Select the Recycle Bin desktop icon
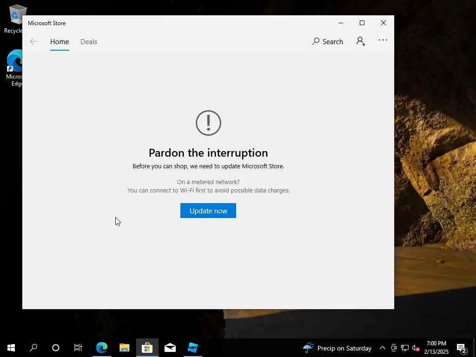476x357 pixels. click(x=13, y=19)
